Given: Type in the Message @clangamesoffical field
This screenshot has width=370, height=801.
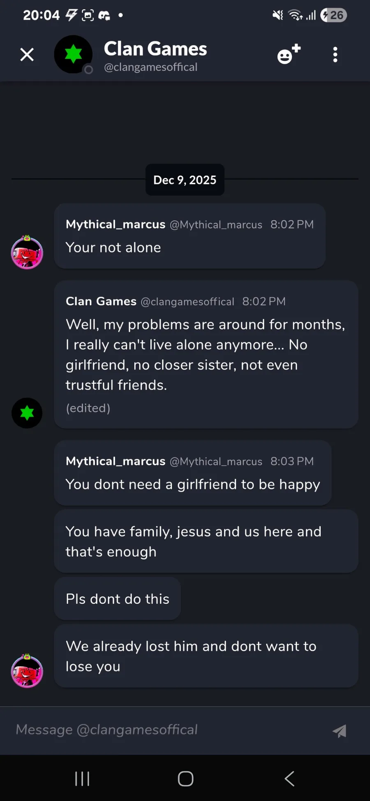Looking at the screenshot, I should click(x=164, y=730).
